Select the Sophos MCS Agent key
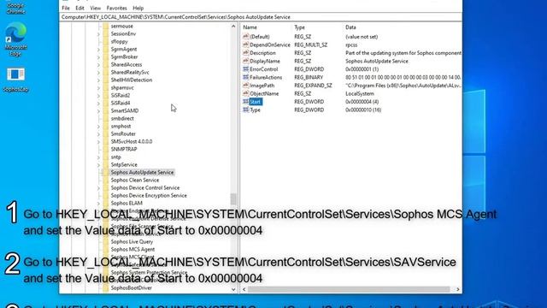547x308 pixels. coord(132,249)
